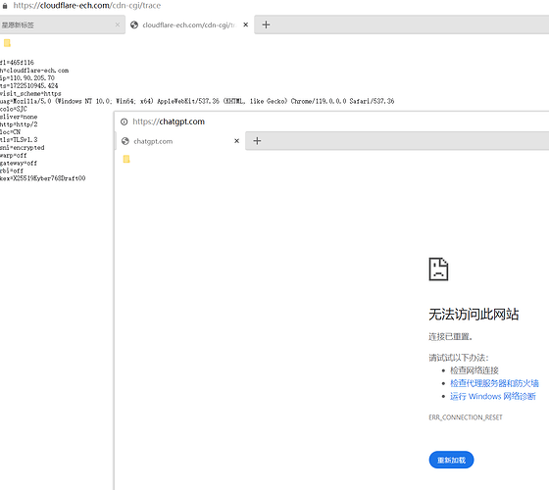Close the first Chinese-titled tab
Image resolution: width=549 pixels, height=490 pixels.
click(x=118, y=24)
